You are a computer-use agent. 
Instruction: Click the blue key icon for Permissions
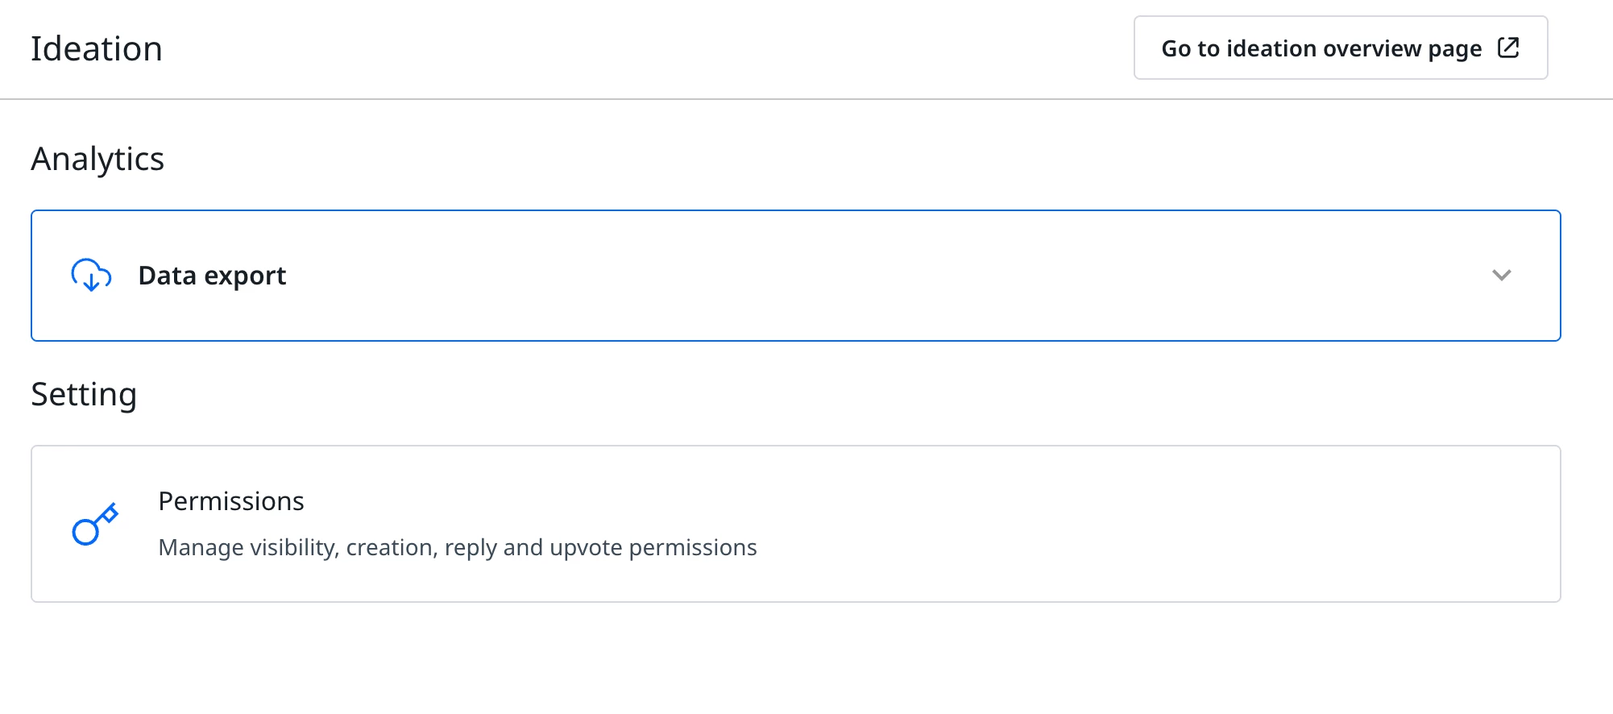[x=95, y=525]
